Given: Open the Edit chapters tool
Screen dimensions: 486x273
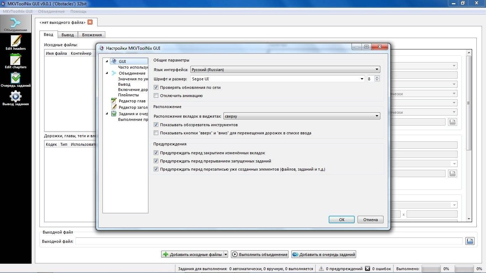Looking at the screenshot, I should [x=16, y=61].
